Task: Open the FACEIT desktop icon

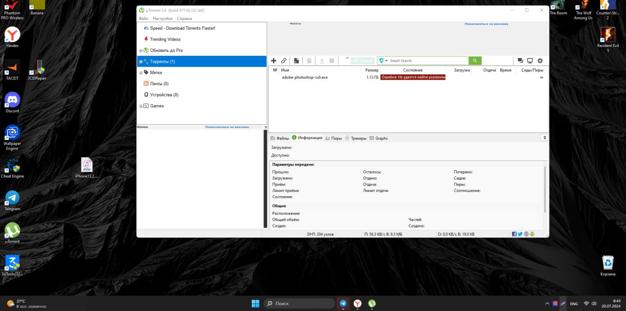Action: coord(12,70)
